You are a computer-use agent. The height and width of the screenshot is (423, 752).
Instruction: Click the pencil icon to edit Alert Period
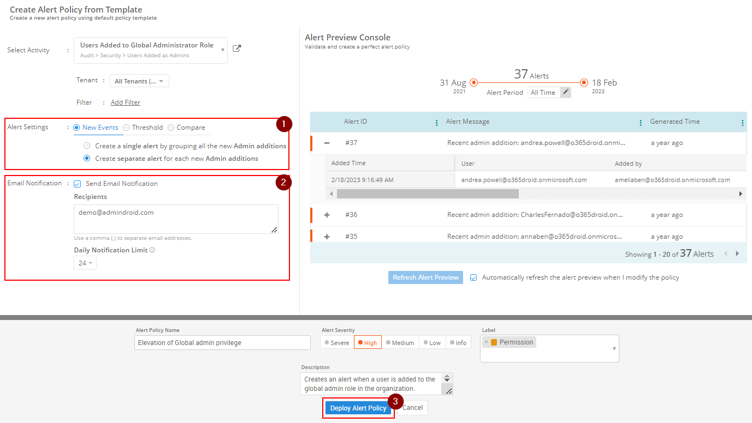tap(566, 92)
